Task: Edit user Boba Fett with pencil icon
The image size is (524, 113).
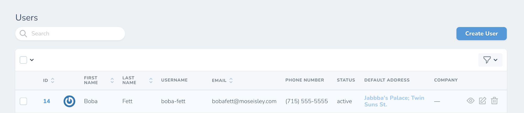Action: click(482, 101)
